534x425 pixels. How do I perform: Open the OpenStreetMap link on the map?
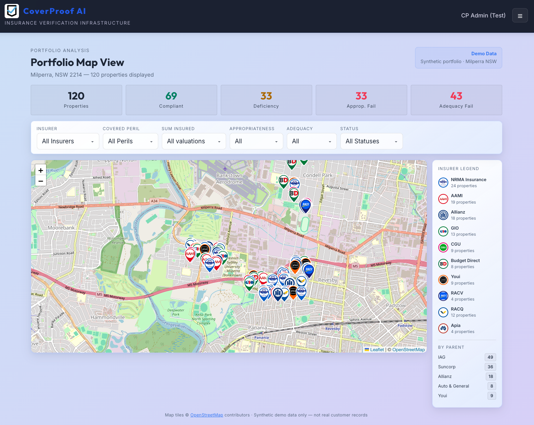pos(409,349)
